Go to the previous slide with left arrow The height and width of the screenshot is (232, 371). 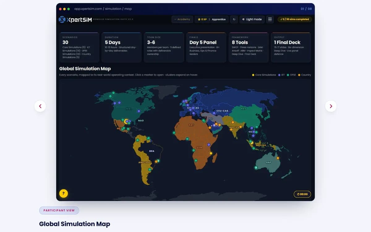40,106
